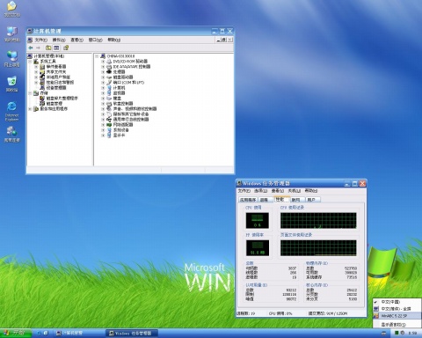Click the show desktop quick launch icon
This screenshot has width=422, height=338.
(46, 334)
